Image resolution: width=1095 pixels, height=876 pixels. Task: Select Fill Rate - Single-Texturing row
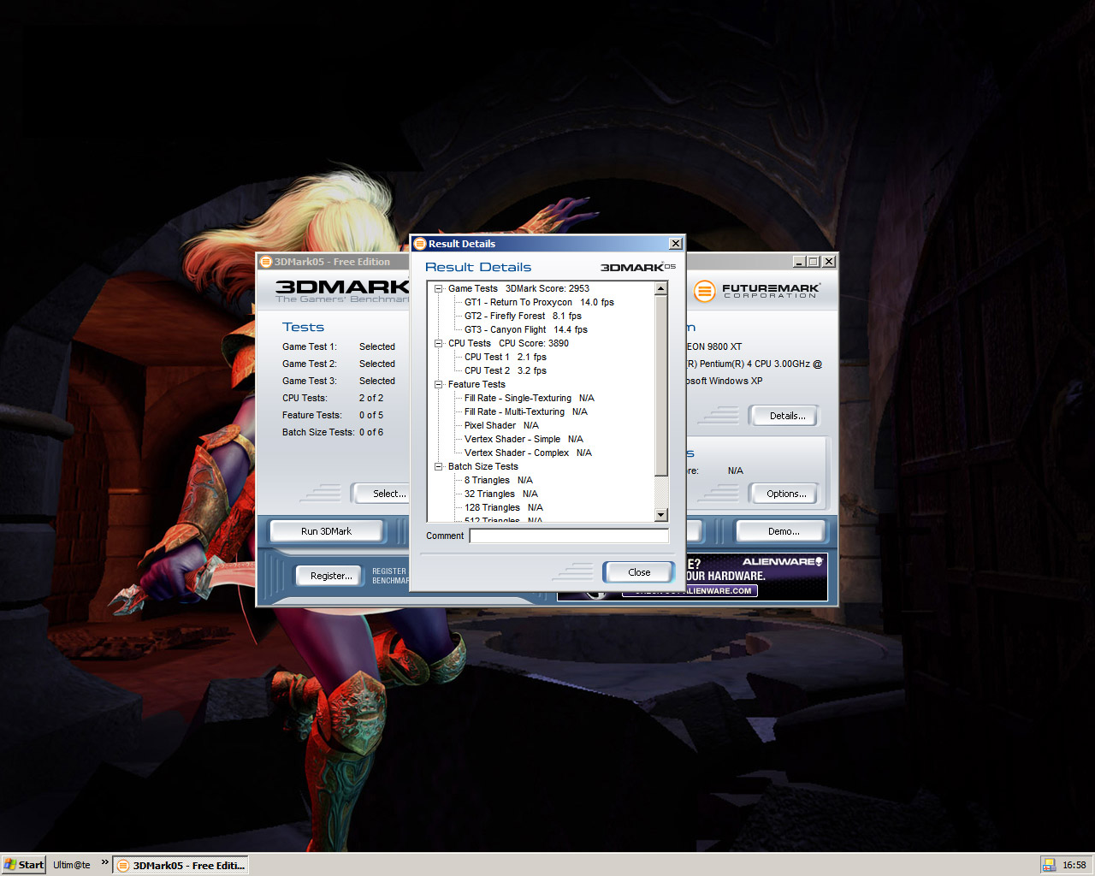pos(530,399)
